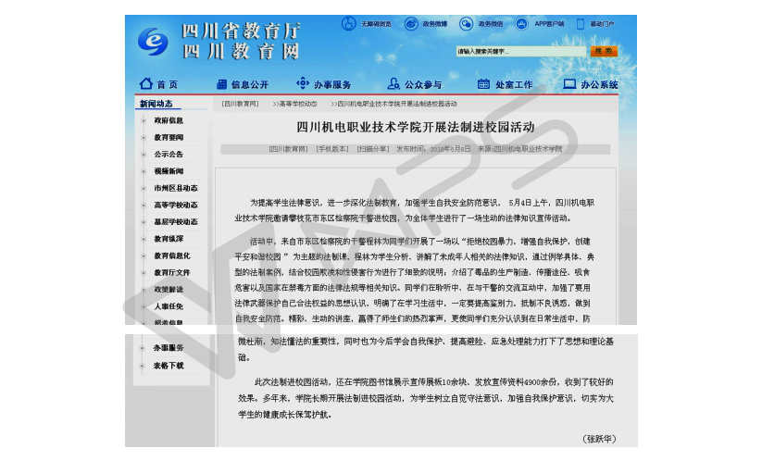Click the 四川省教育厅 header title

[241, 31]
